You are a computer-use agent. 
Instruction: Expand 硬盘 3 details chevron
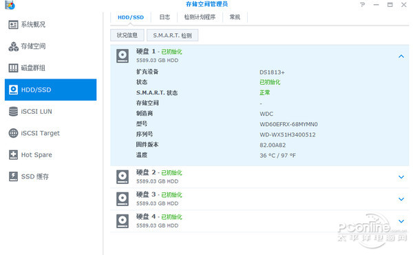click(401, 199)
